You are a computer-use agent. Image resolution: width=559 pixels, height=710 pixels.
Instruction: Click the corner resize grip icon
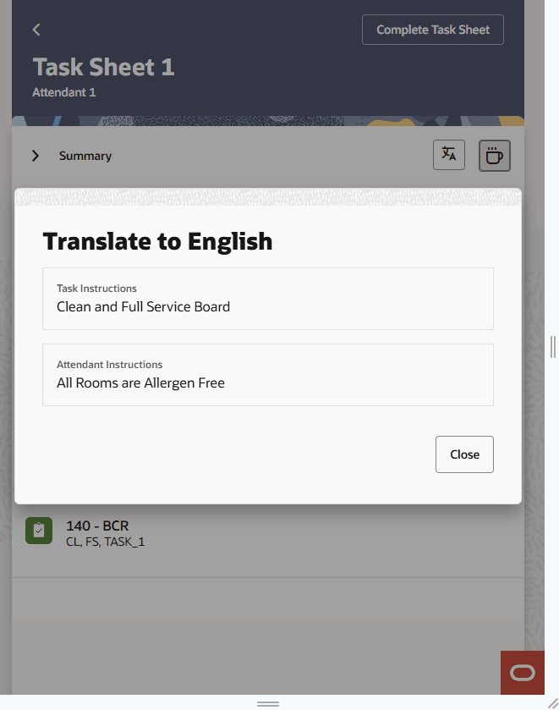coord(553,704)
